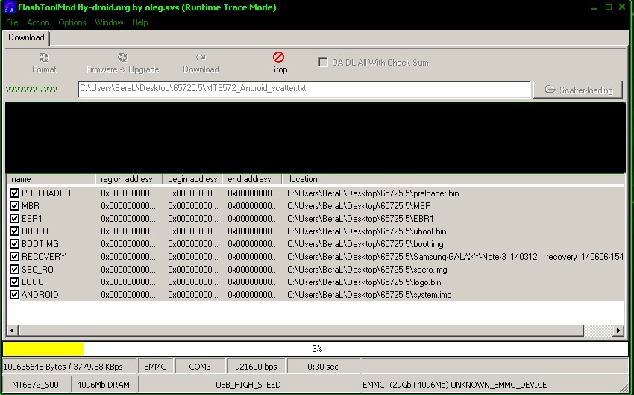The height and width of the screenshot is (395, 634).
Task: Toggle the RECOVERY partition checkbox
Action: tap(15, 257)
